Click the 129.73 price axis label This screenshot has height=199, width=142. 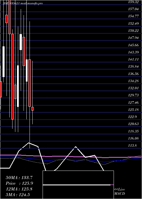click(133, 96)
